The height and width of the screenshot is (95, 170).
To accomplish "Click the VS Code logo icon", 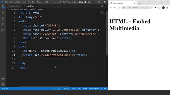I will (2, 2).
